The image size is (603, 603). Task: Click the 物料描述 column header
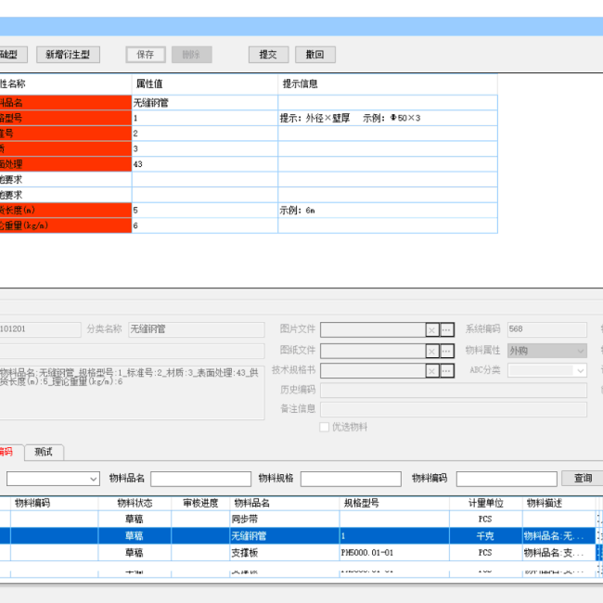pos(559,503)
